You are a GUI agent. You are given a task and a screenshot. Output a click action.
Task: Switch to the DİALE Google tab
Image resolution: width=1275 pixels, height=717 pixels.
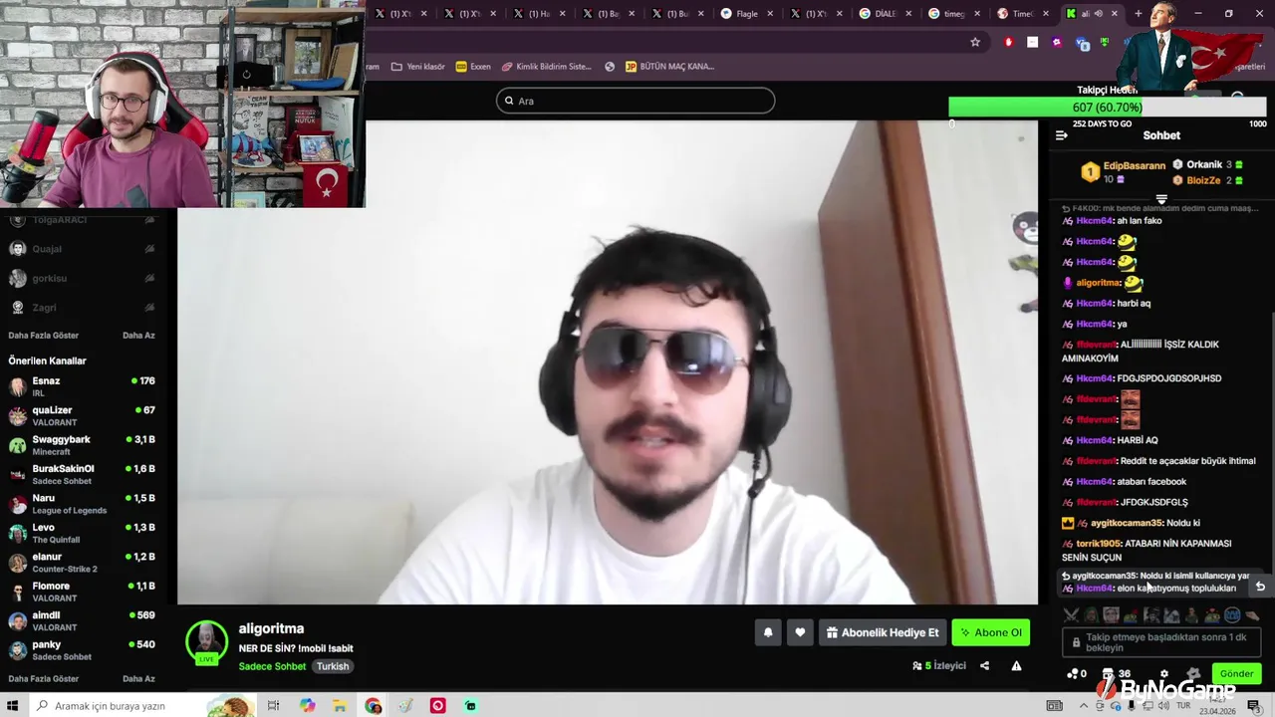(885, 14)
